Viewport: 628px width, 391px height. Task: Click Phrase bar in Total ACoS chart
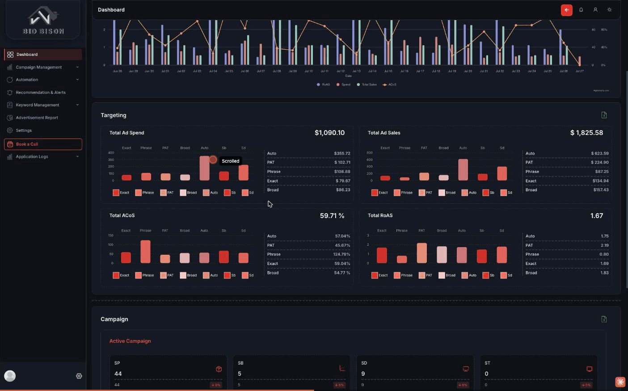click(145, 252)
